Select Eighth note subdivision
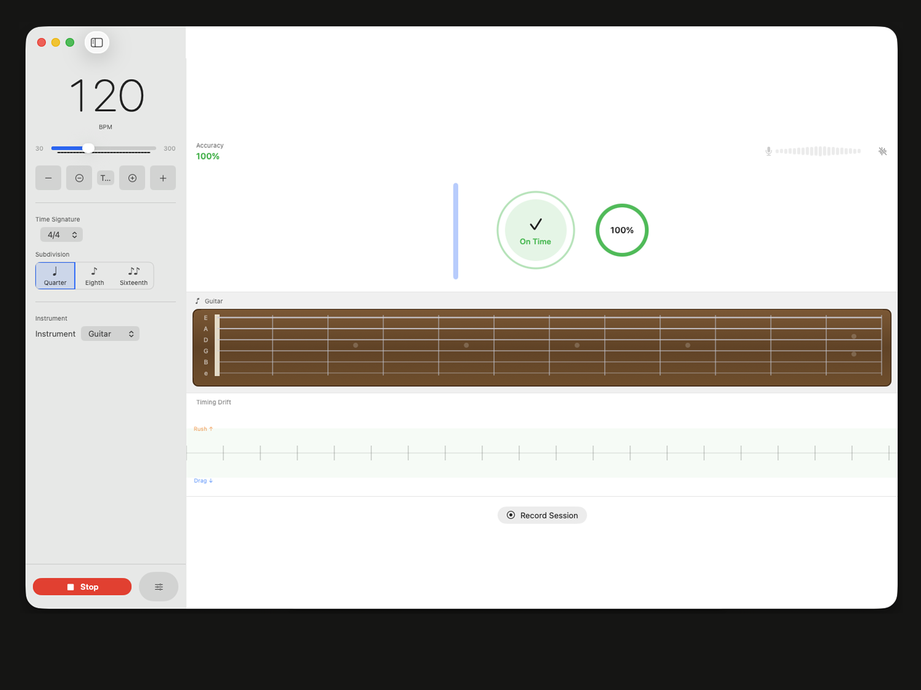 click(x=95, y=275)
